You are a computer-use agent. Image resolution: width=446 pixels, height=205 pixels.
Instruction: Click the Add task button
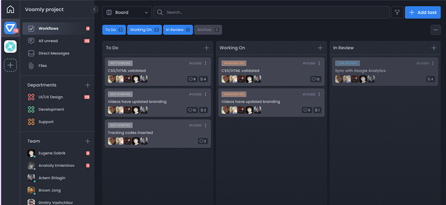pos(423,12)
